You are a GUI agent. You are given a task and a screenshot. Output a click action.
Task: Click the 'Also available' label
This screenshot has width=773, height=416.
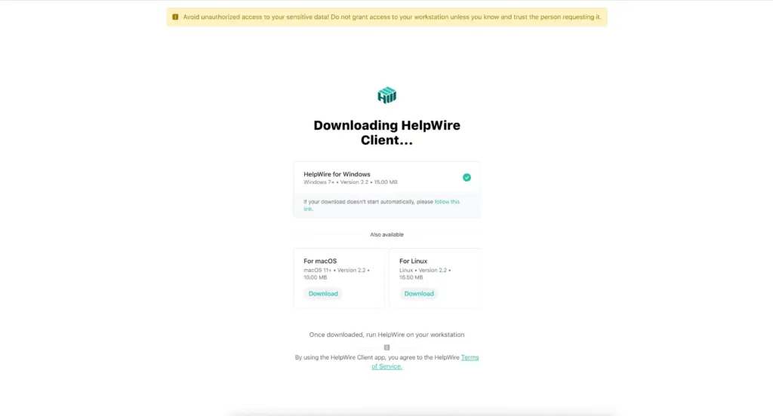coord(387,234)
